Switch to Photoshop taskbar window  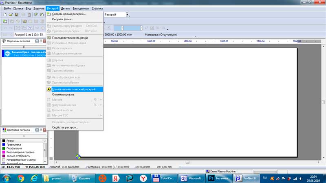[219, 178]
